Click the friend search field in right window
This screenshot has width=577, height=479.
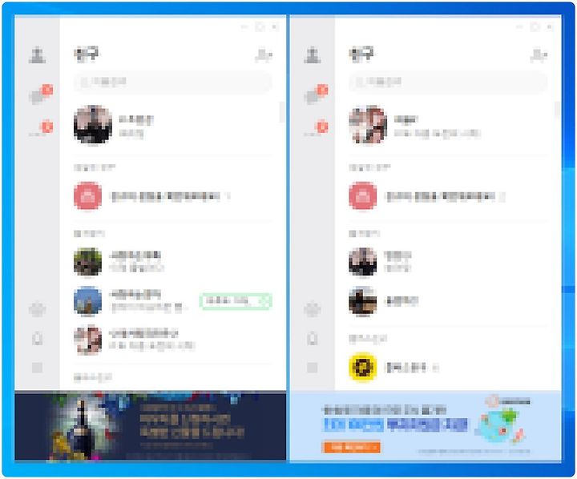pos(448,82)
